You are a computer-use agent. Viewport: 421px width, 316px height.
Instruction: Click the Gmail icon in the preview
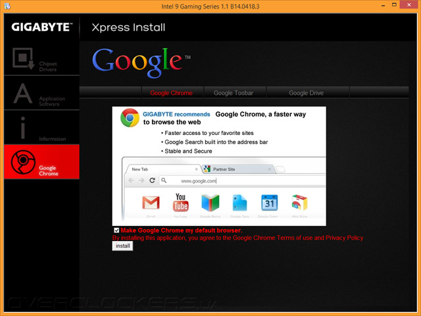coord(151,203)
